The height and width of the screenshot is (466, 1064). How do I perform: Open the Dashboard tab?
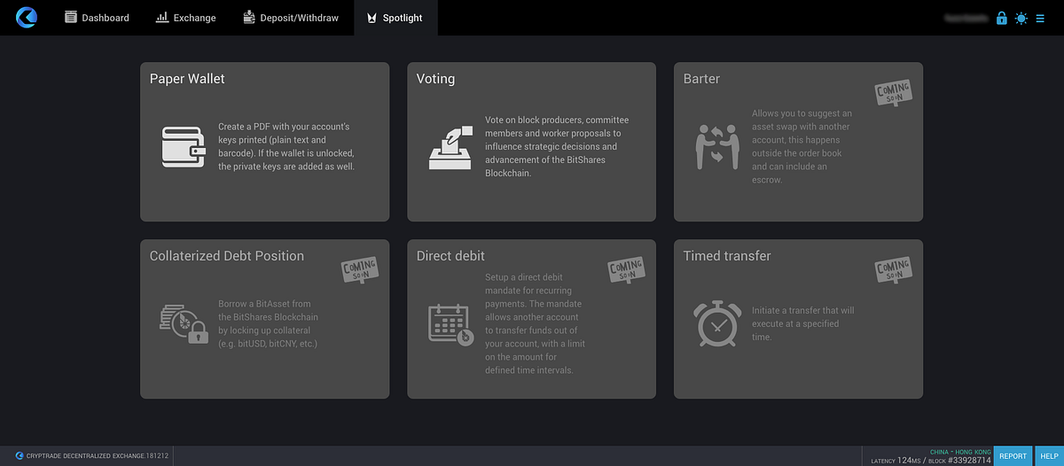click(x=97, y=18)
